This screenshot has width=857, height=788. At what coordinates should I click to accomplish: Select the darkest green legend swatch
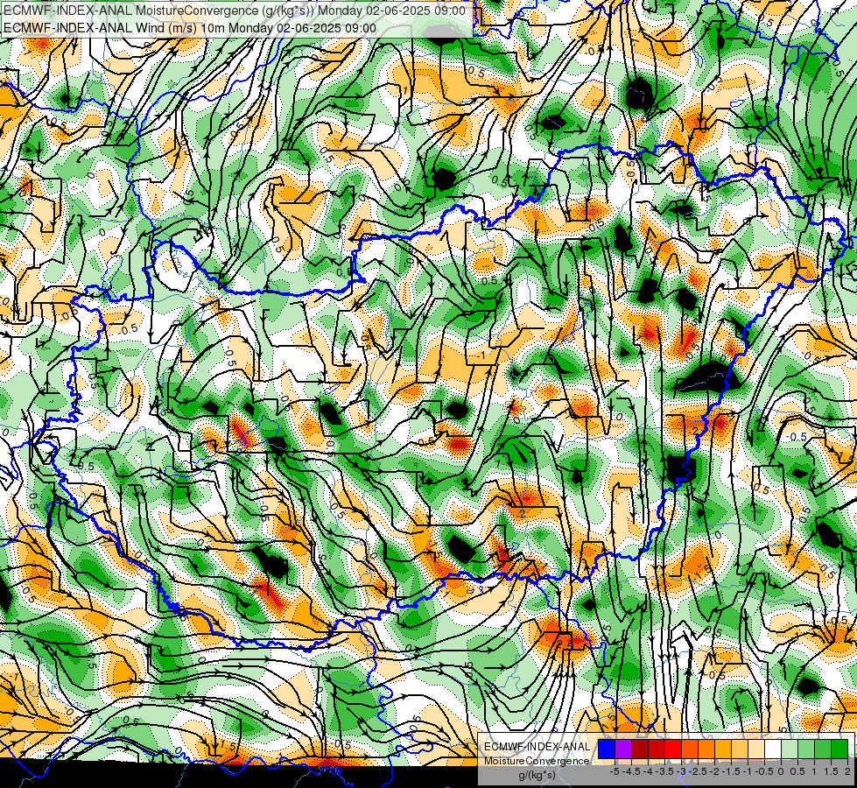[839, 749]
